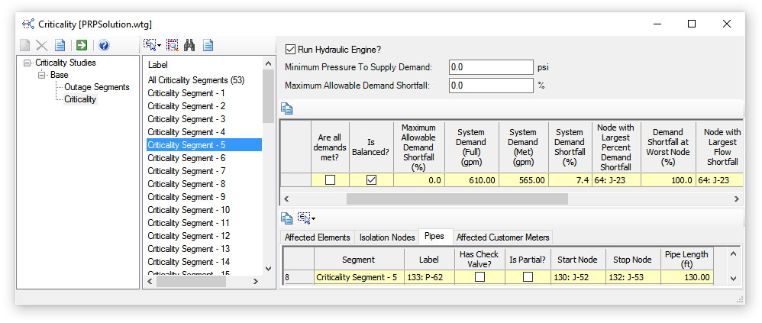Select All Criticality Segments (53) entry
762x323 pixels.
tap(195, 80)
